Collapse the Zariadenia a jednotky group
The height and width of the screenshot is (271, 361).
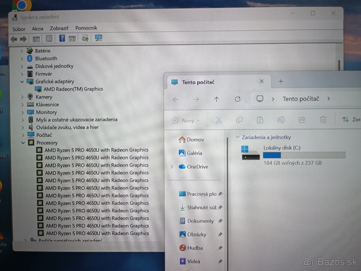tap(238, 137)
